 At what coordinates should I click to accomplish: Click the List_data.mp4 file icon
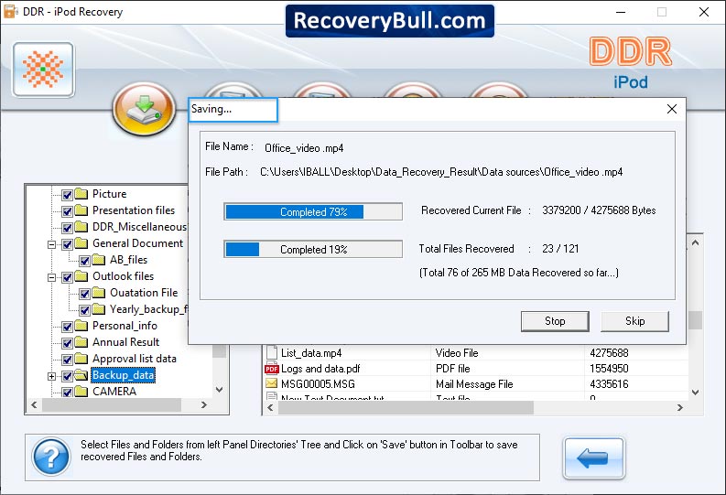(272, 352)
